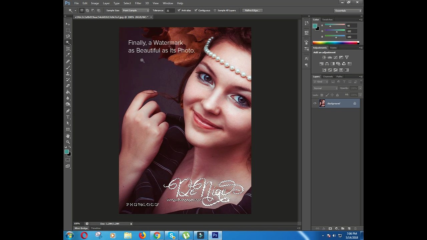Select the Clone Stamp tool
The height and width of the screenshot is (240, 427).
click(x=68, y=74)
